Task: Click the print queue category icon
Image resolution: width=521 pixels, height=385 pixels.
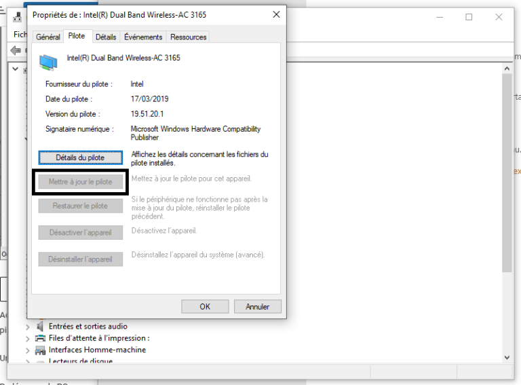Action: (x=40, y=338)
